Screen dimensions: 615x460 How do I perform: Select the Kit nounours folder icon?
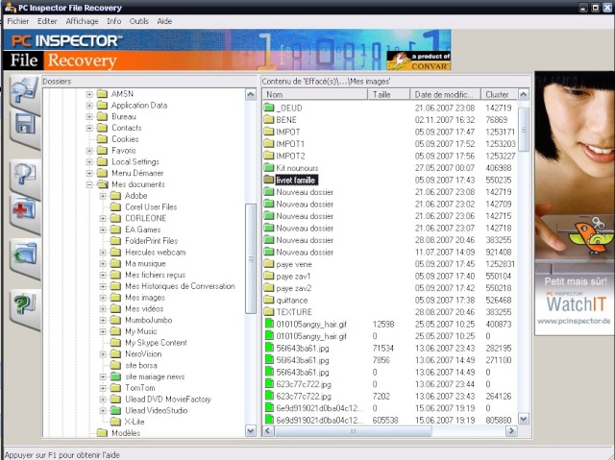click(269, 167)
